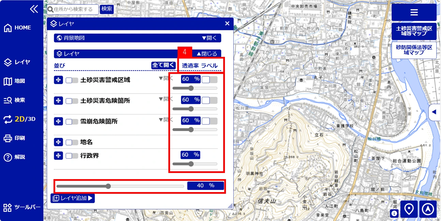
Task: Click move handle for 行政界 layer
Action: [58, 156]
